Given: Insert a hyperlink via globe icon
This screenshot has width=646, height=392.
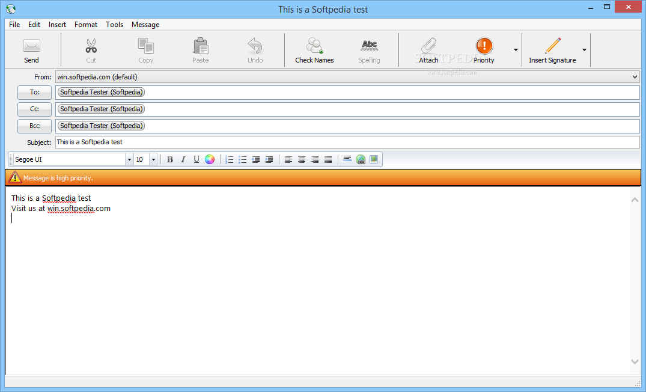Looking at the screenshot, I should pyautogui.click(x=361, y=159).
